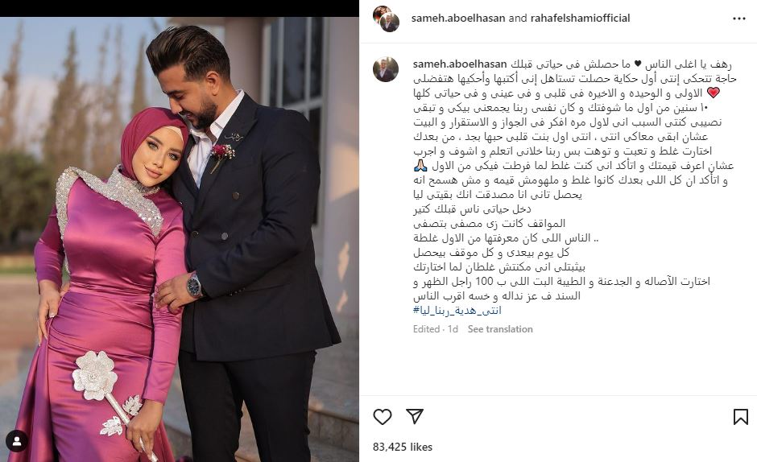Open the three-dot more options menu
Image resolution: width=757 pixels, height=462 pixels.
(739, 19)
